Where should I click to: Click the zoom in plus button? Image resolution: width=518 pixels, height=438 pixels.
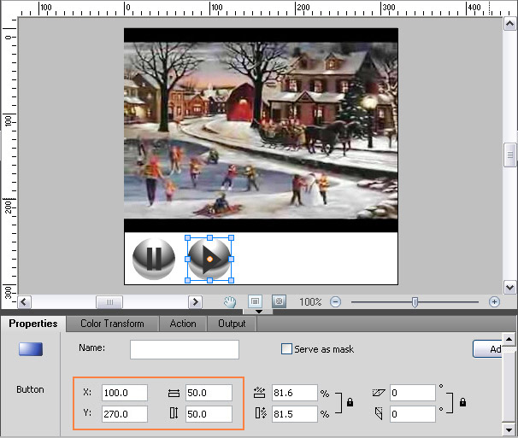coord(494,301)
